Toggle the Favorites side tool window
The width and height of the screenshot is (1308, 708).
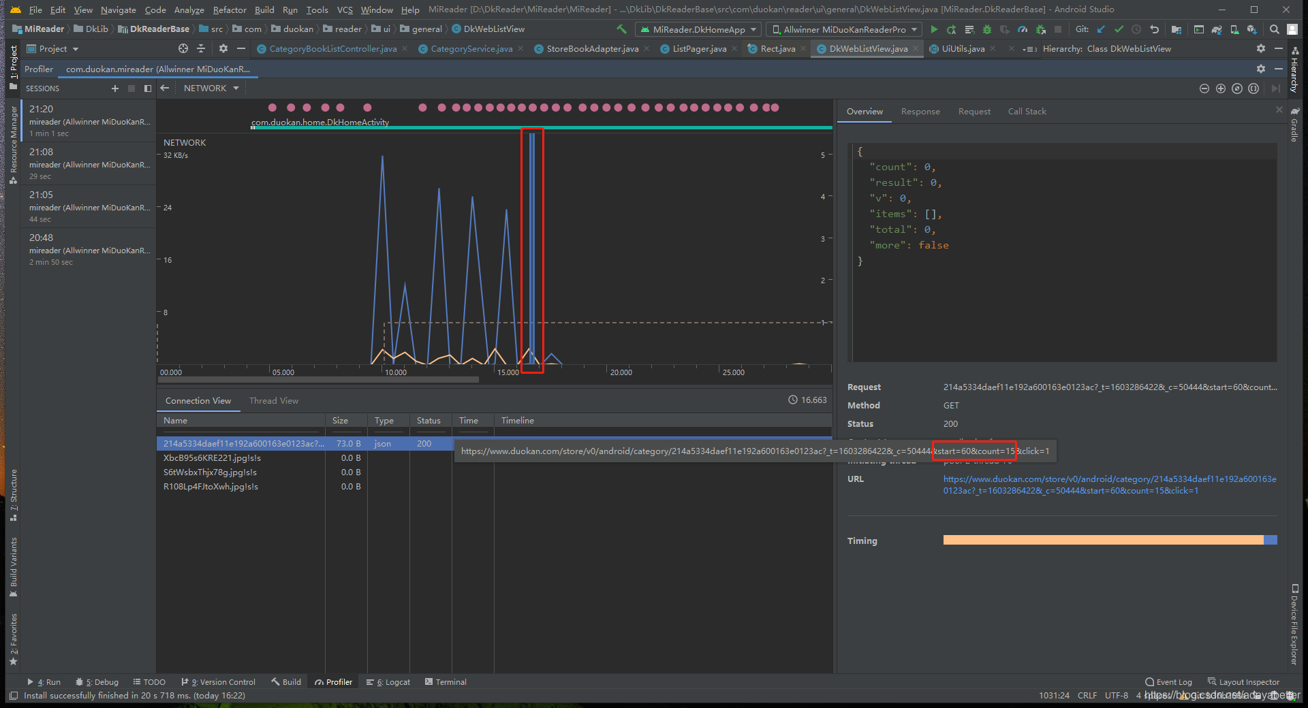click(13, 639)
